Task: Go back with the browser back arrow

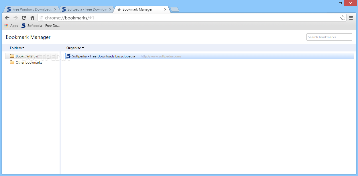Action: pyautogui.click(x=7, y=18)
